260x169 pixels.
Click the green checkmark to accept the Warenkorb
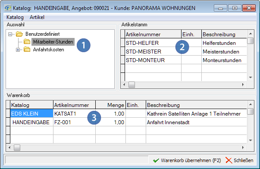156,160
